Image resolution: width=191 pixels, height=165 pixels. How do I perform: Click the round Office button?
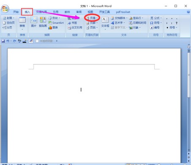coord(5,9)
